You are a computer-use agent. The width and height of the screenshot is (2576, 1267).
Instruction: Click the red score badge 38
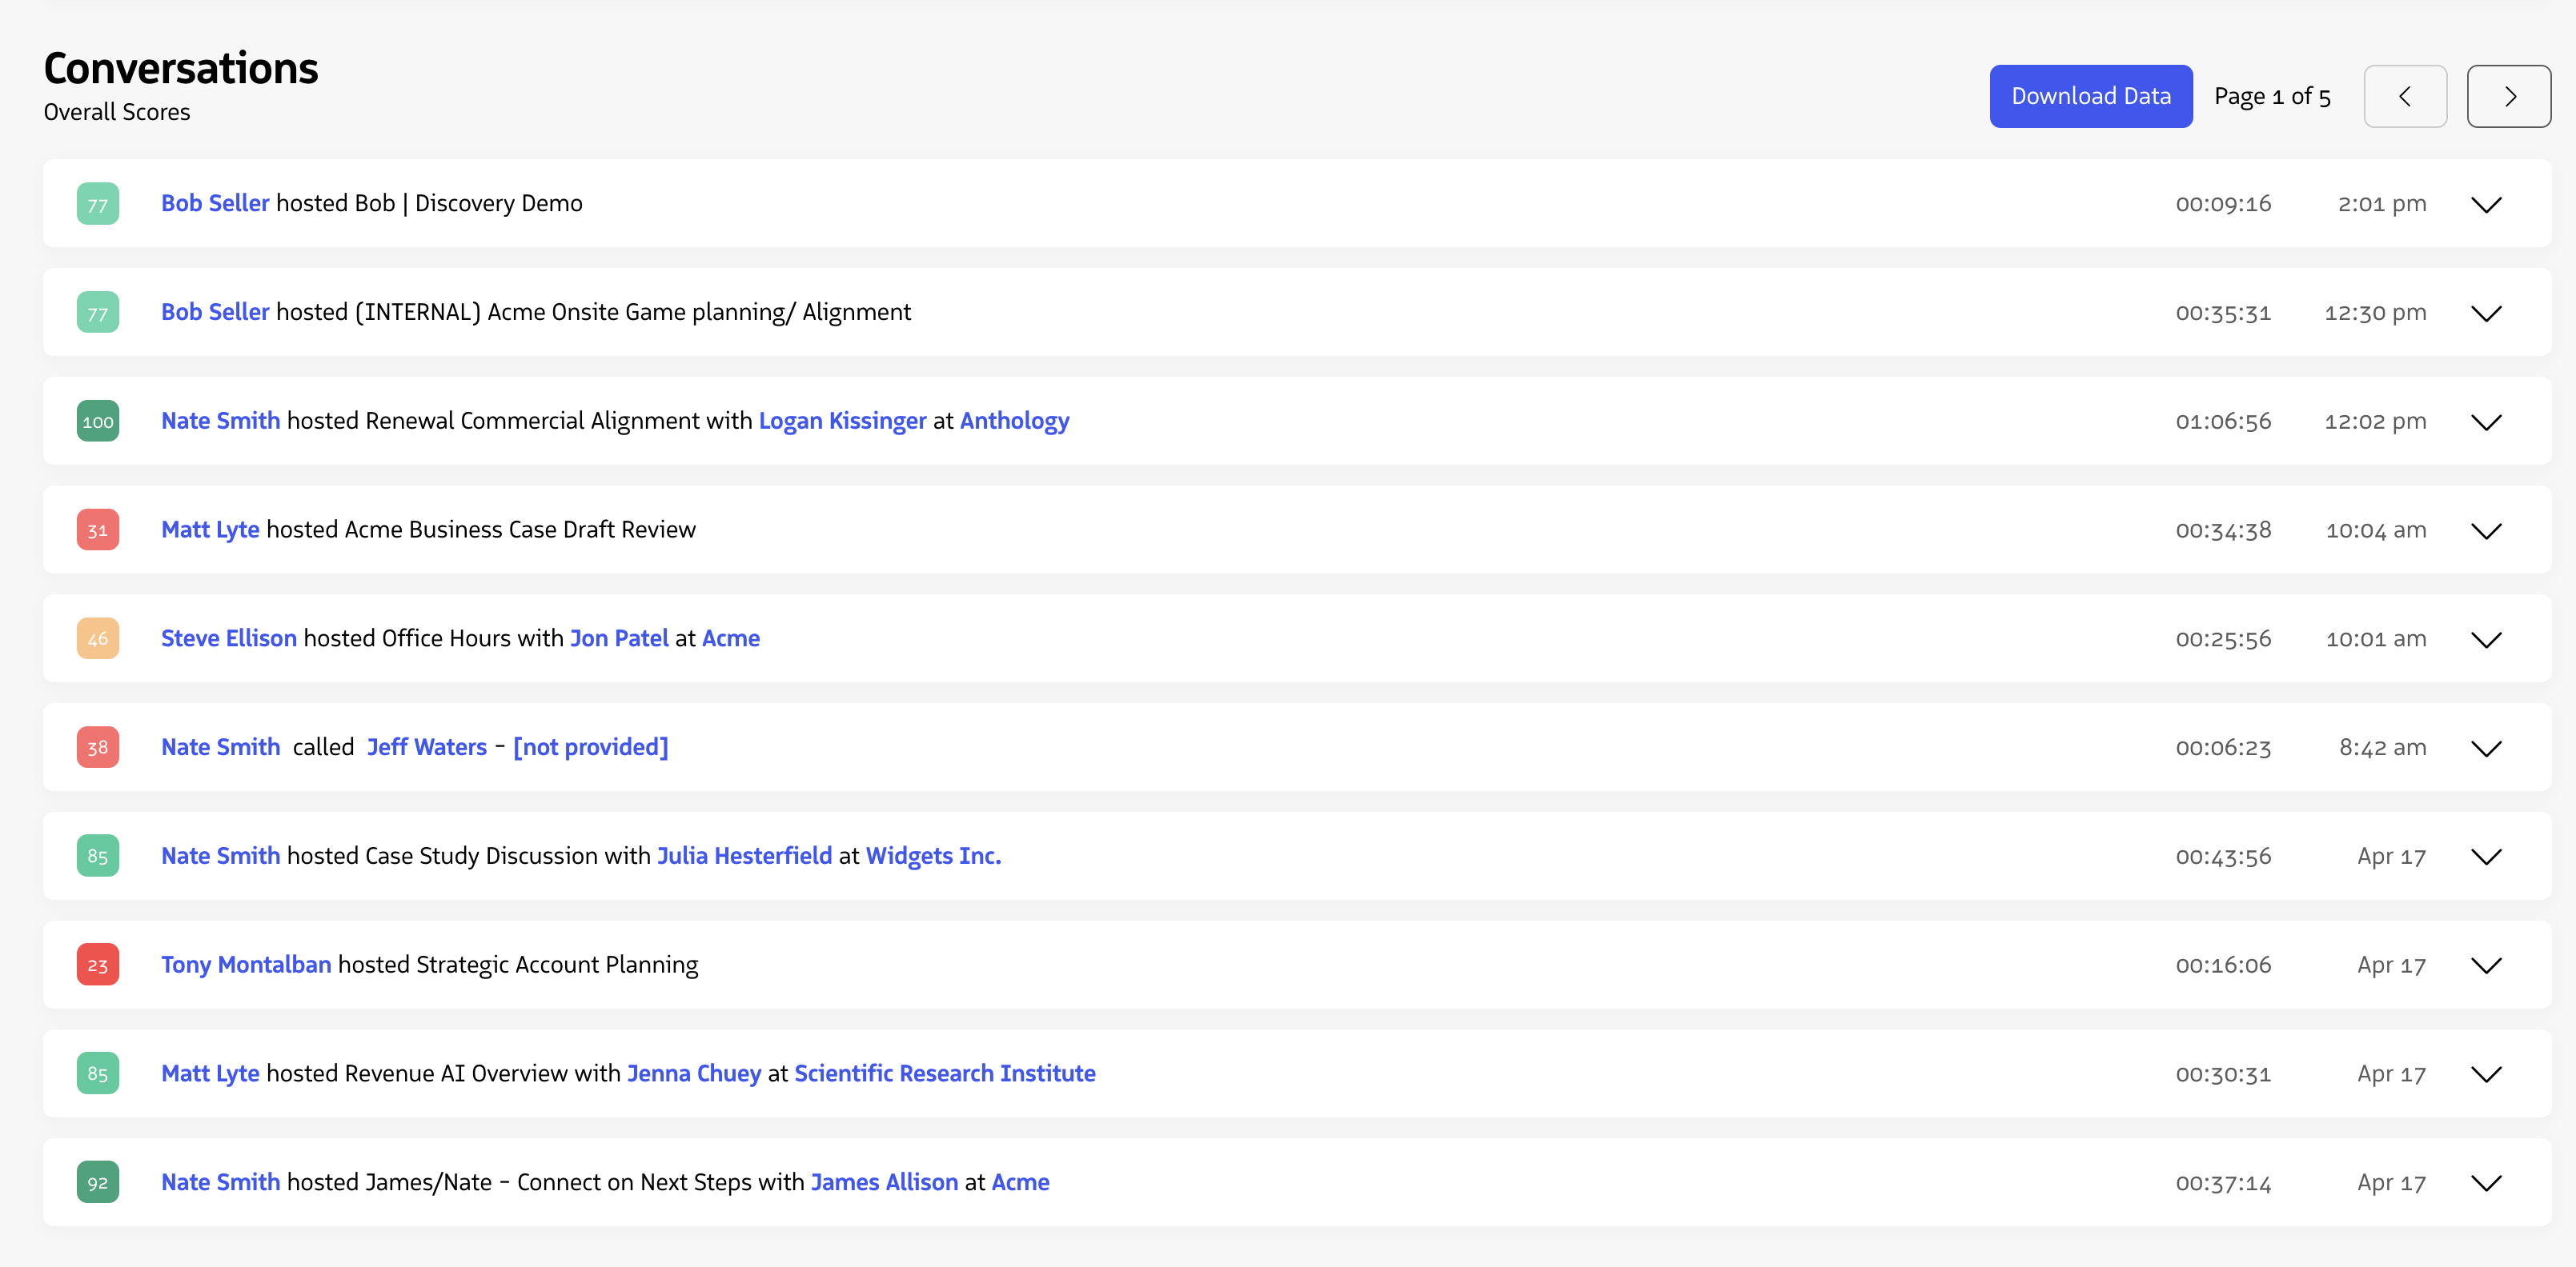[98, 747]
